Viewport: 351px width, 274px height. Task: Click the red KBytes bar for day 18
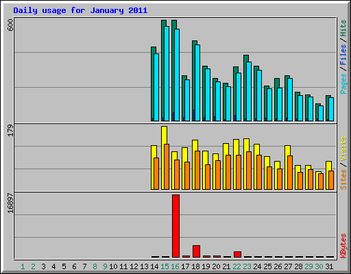click(x=196, y=251)
